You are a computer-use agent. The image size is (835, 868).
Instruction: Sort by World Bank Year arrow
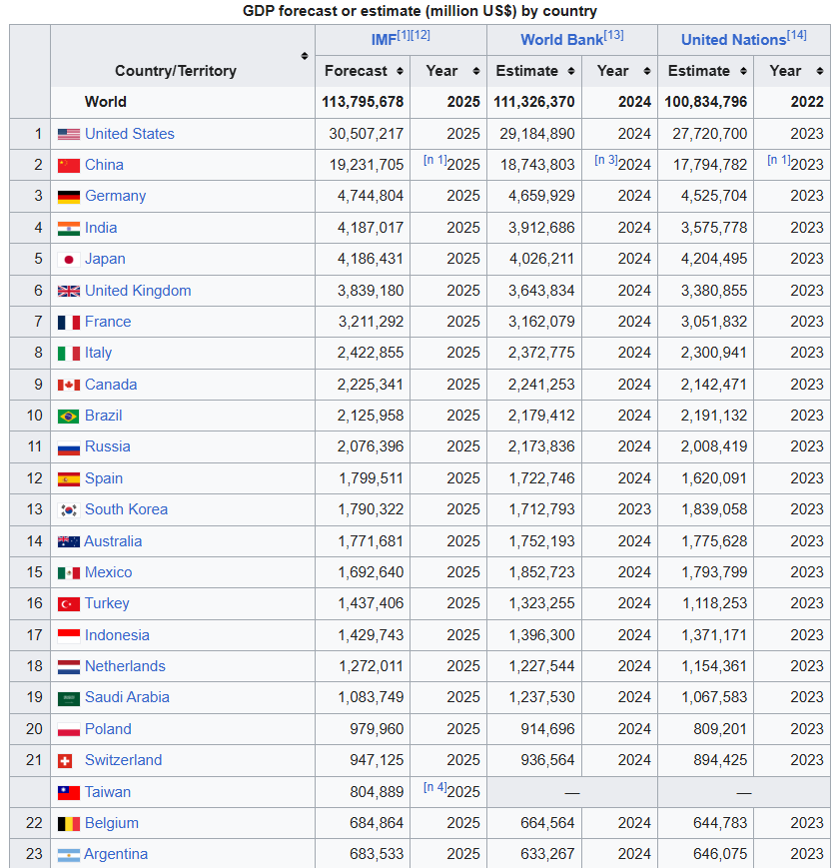647,71
